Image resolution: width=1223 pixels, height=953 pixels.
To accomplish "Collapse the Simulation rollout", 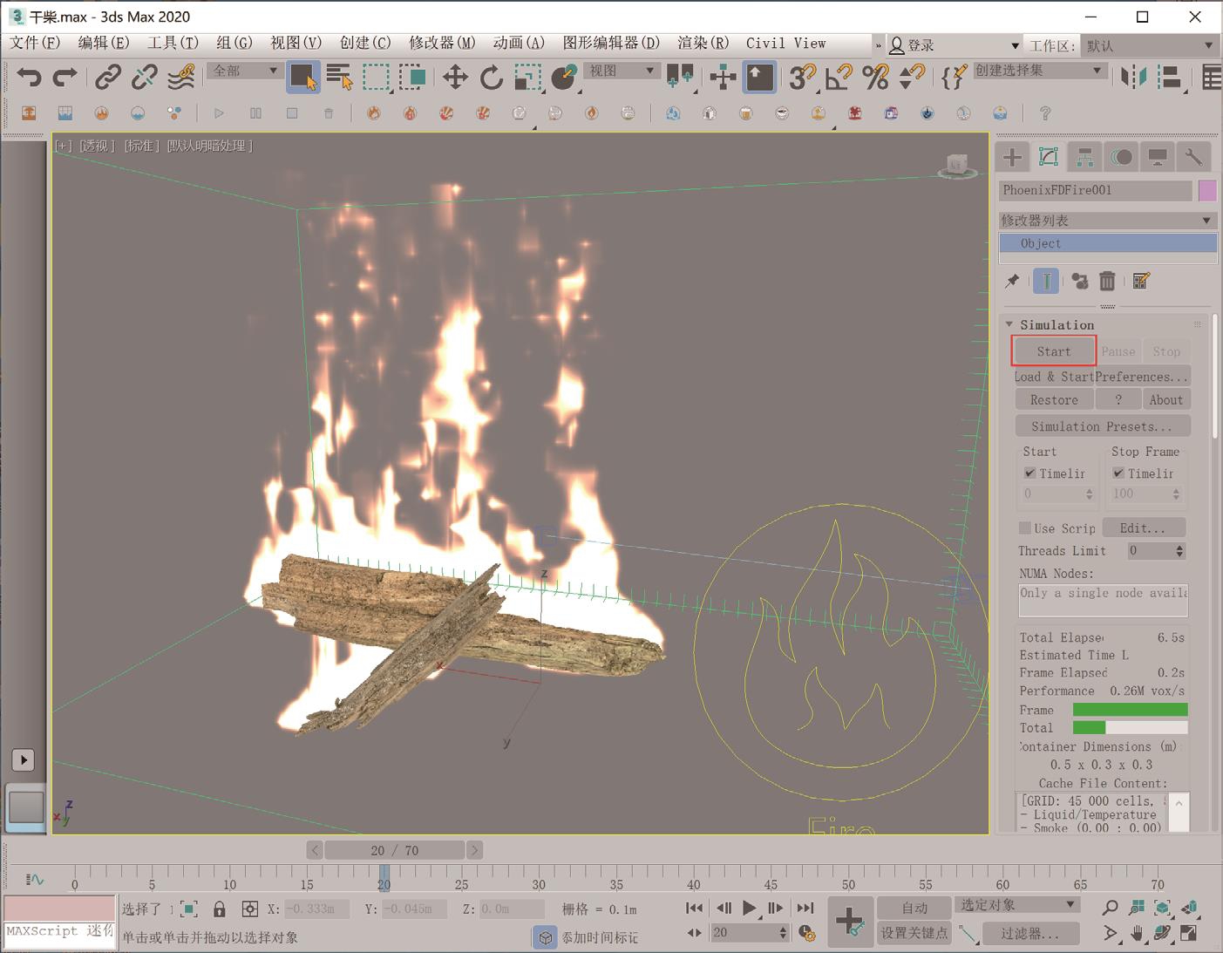I will 1009,324.
